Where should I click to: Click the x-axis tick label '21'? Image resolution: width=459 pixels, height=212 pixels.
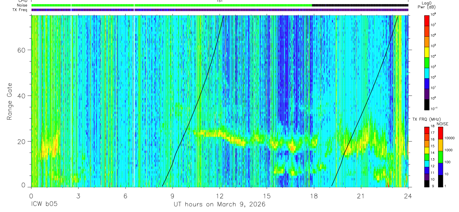coord(361,196)
